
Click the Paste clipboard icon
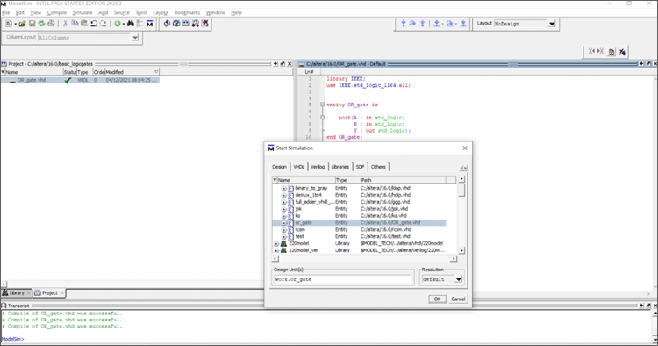84,24
